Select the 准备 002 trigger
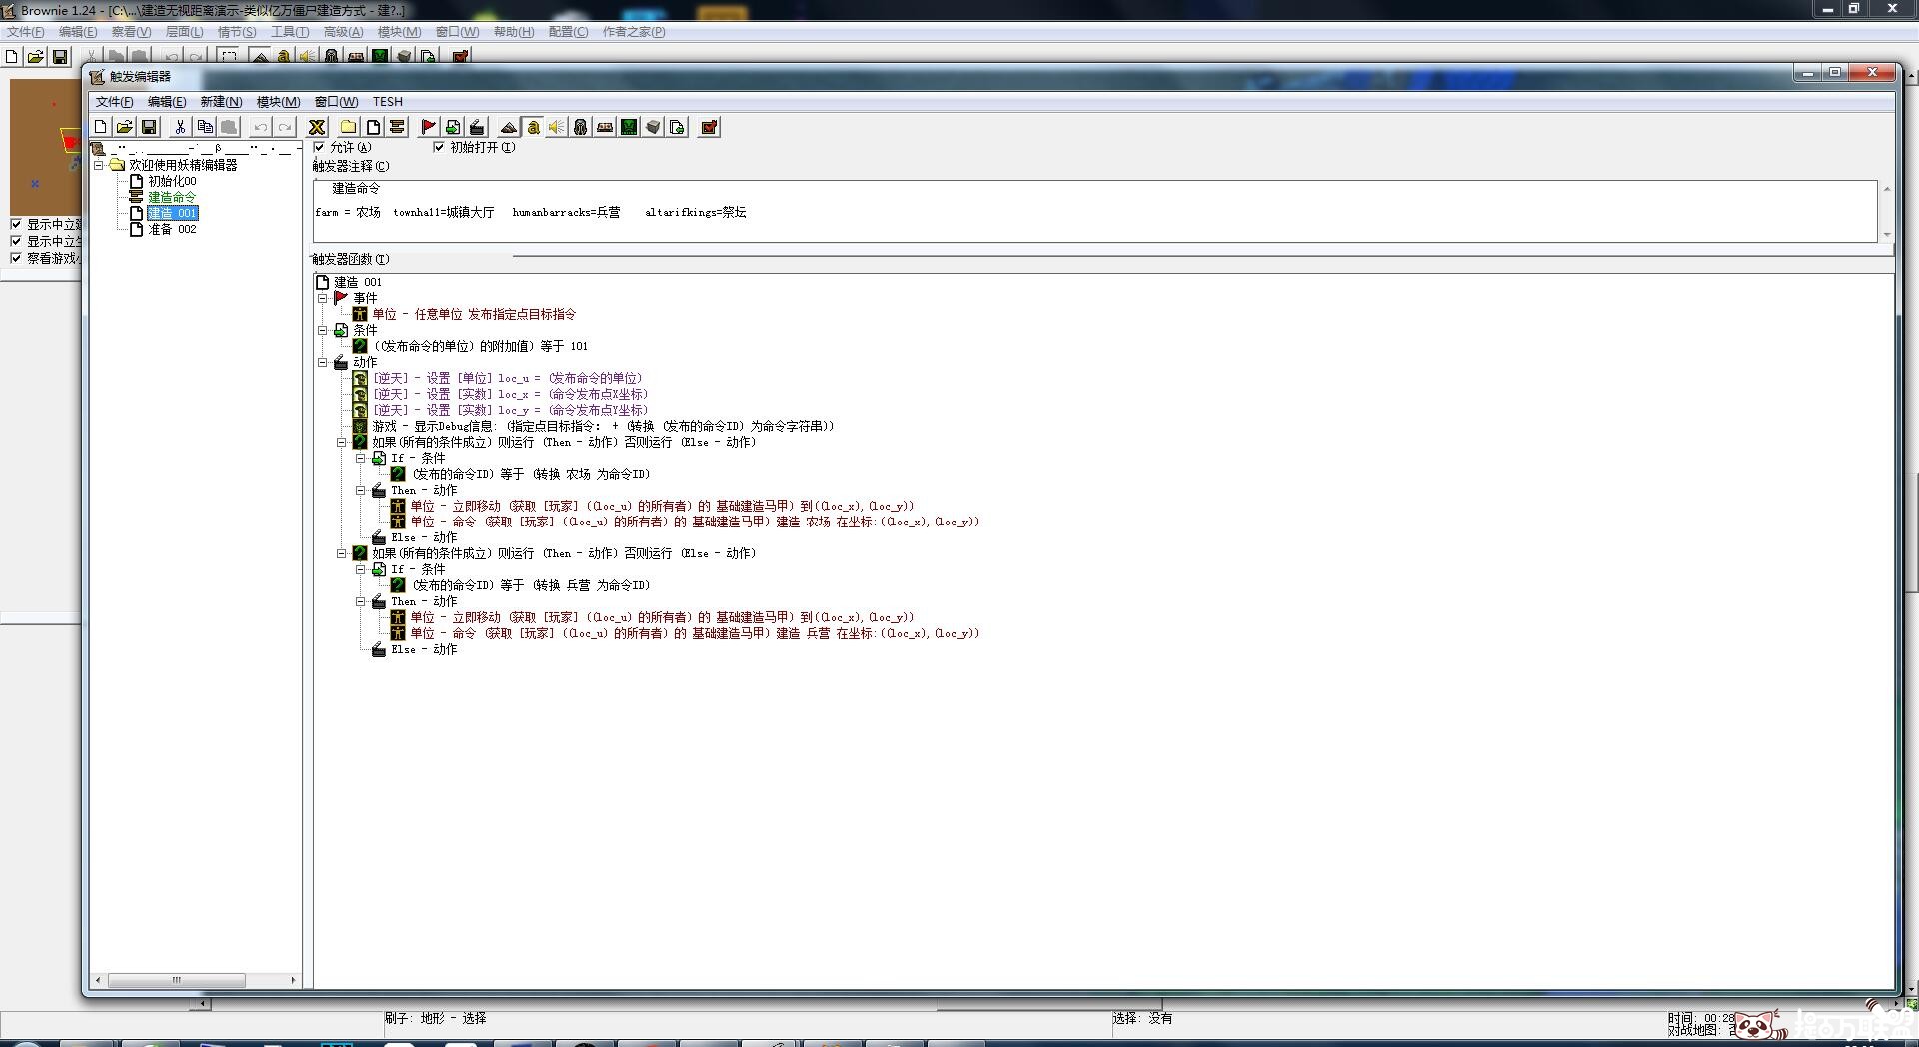This screenshot has width=1919, height=1047. [172, 229]
